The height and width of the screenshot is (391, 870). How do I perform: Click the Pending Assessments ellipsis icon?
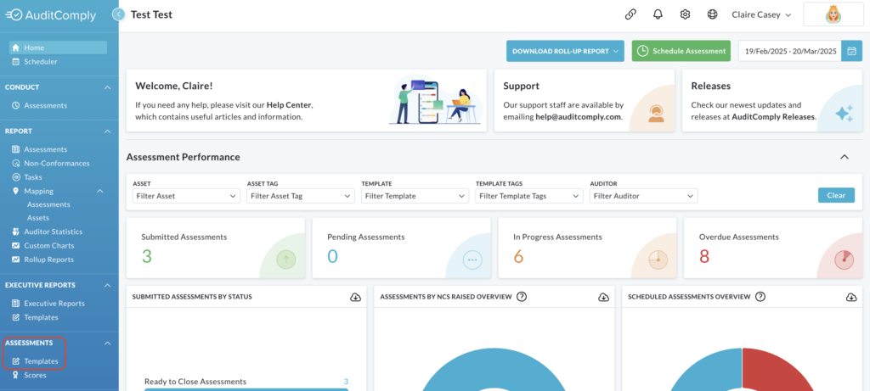pyautogui.click(x=472, y=260)
